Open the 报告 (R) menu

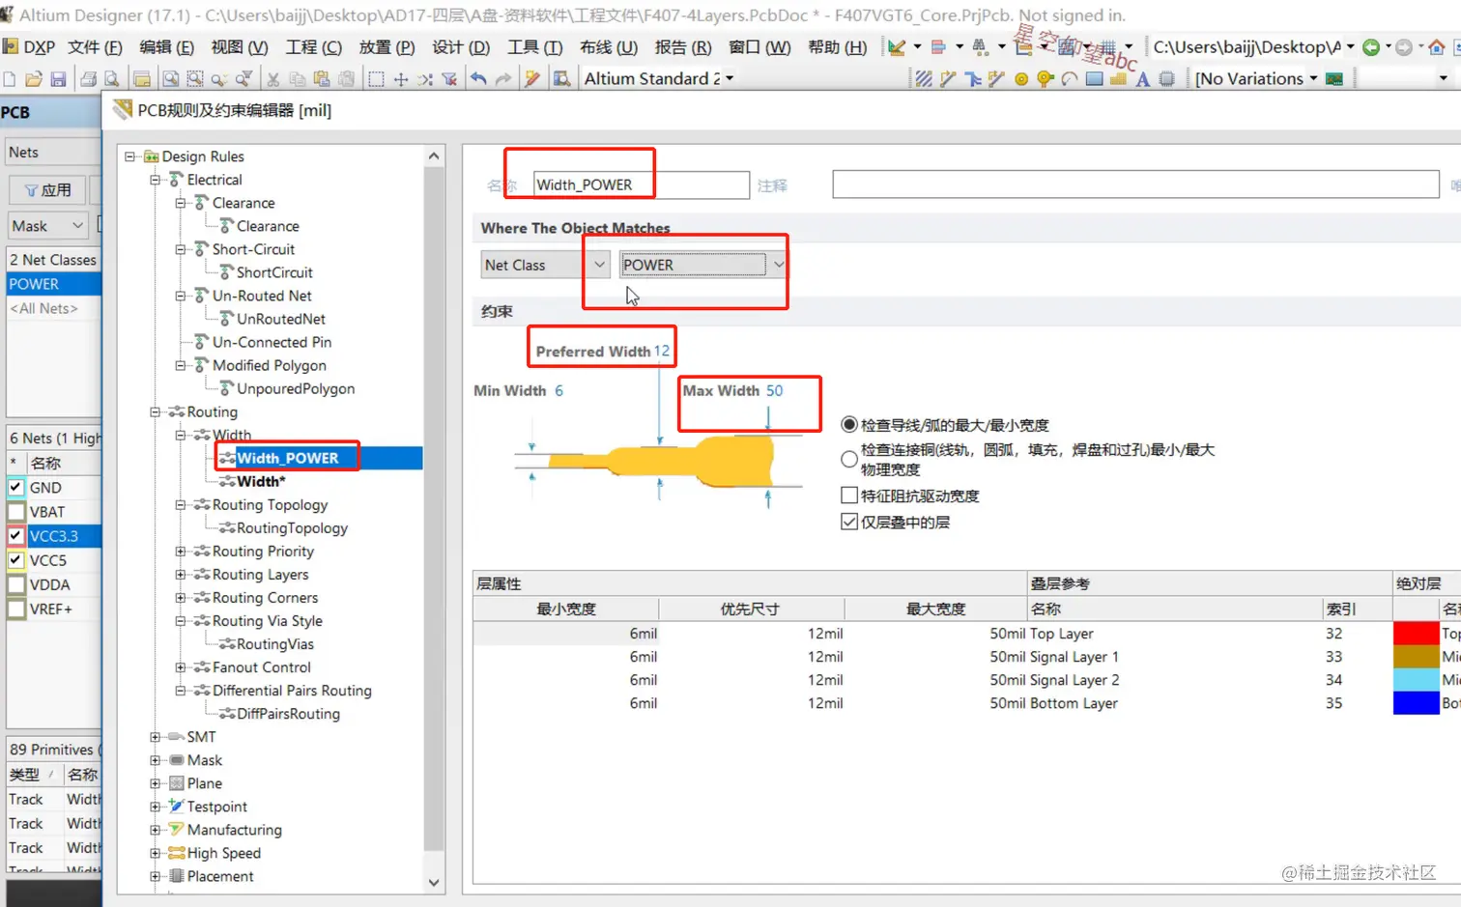[x=683, y=47]
